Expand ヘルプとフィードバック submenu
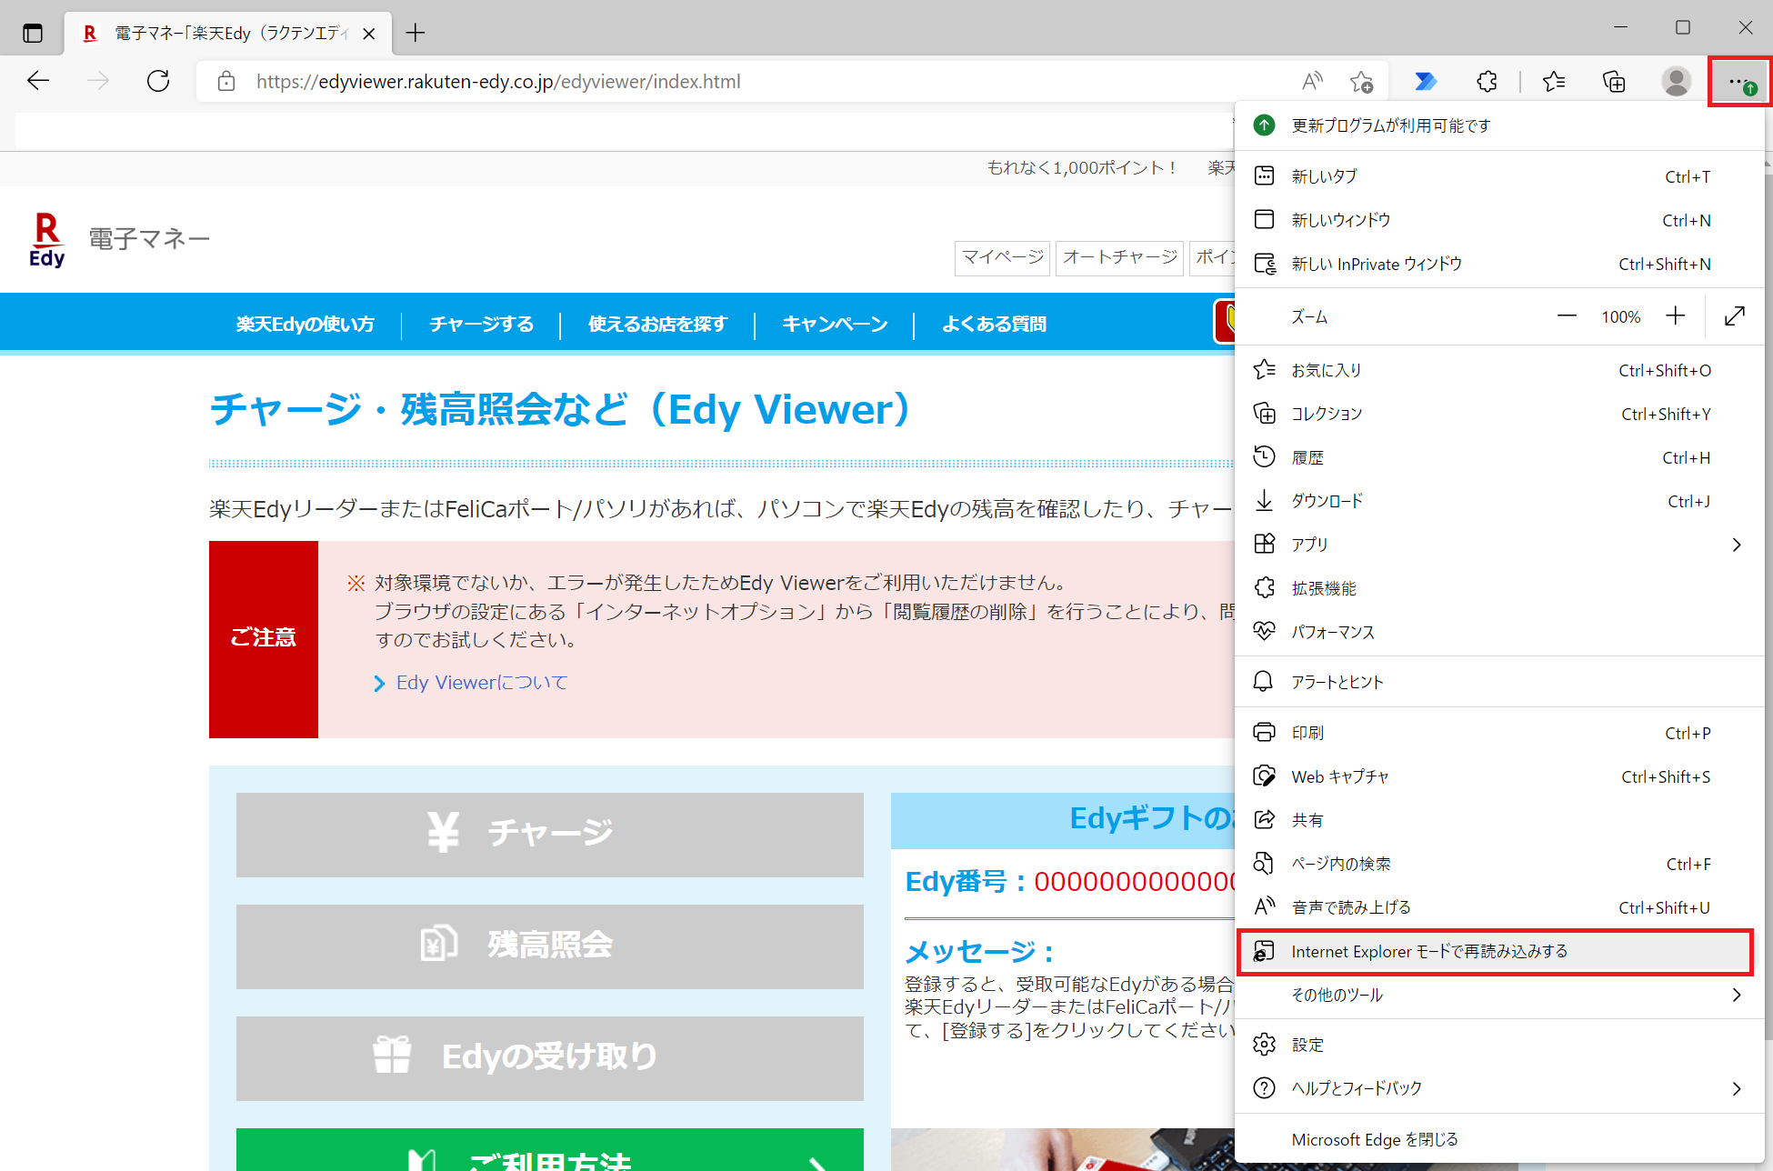1773x1171 pixels. [1499, 1088]
